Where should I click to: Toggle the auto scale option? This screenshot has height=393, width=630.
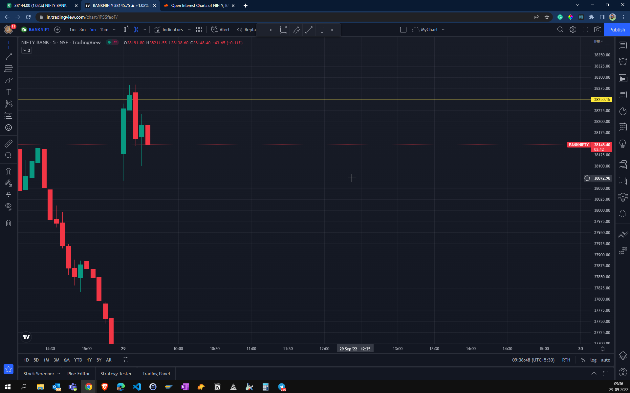pos(605,360)
